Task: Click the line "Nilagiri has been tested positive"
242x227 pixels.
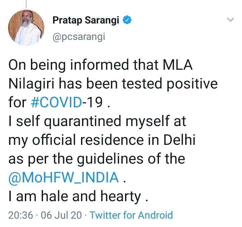Action: (x=113, y=84)
